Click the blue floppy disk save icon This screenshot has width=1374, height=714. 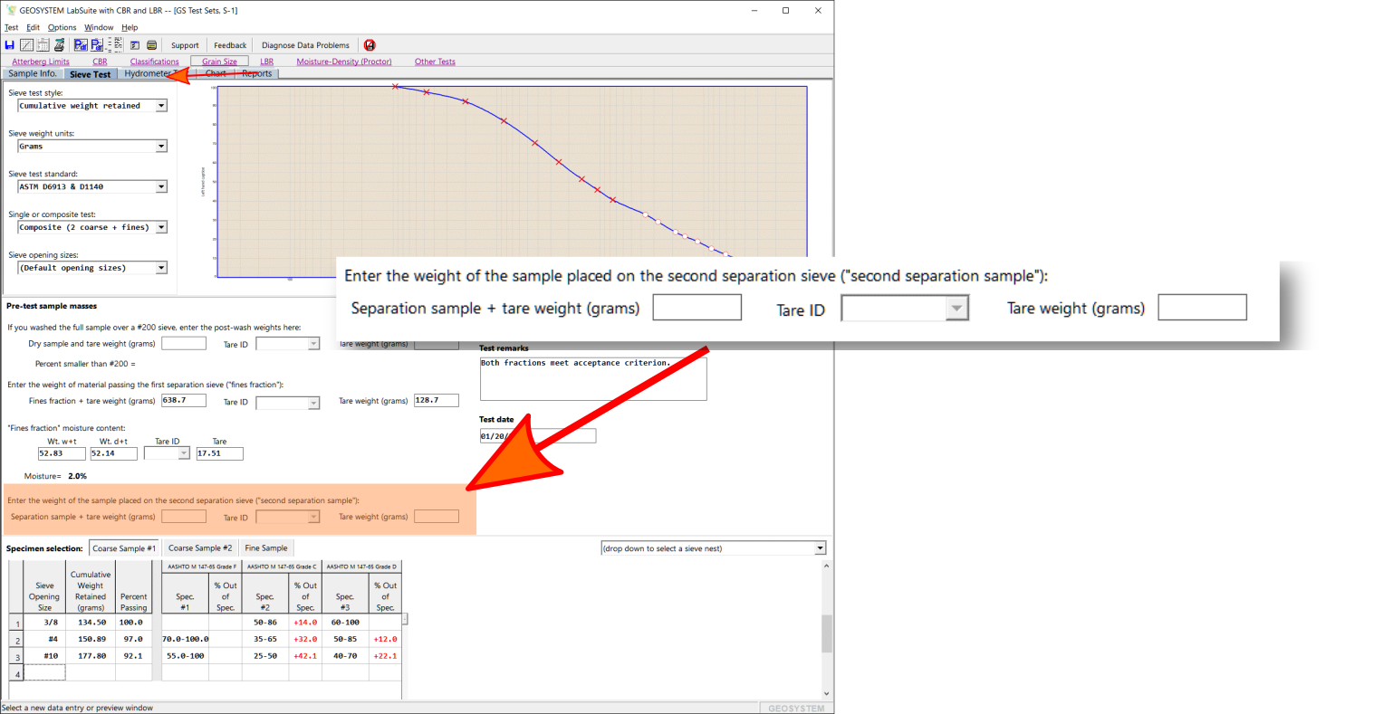tap(10, 45)
